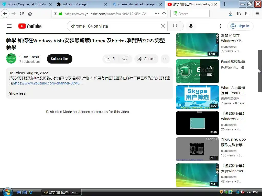Open the Windows XP tutorial 12:01 video
262x196 pixels.
[x=197, y=45]
